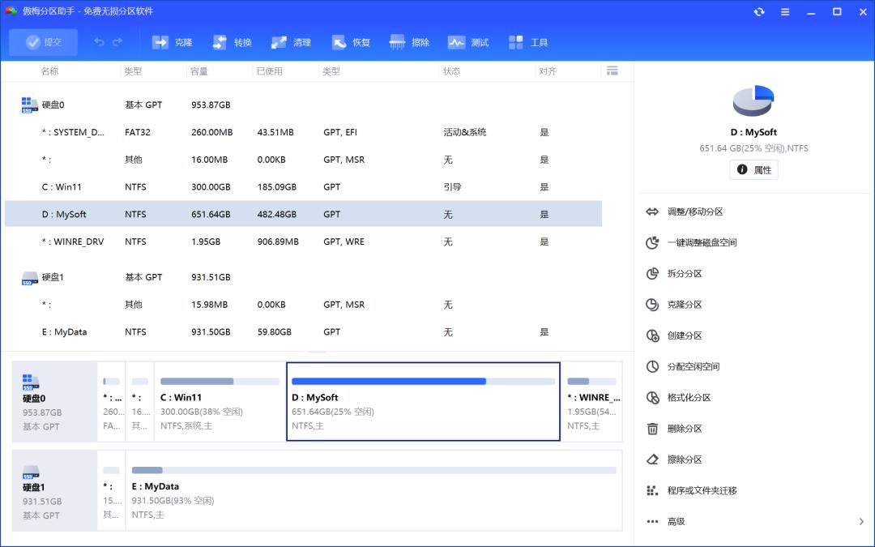Expand the 高级 (Advanced) options arrow
This screenshot has height=547, width=875.
pos(861,522)
